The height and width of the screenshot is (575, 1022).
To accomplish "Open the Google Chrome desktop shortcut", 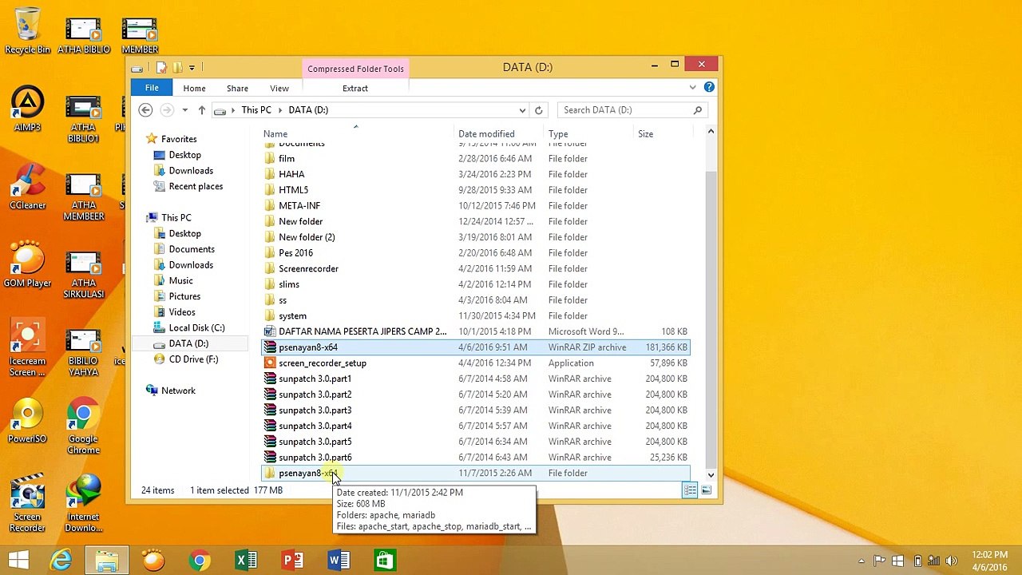I will pyautogui.click(x=83, y=426).
